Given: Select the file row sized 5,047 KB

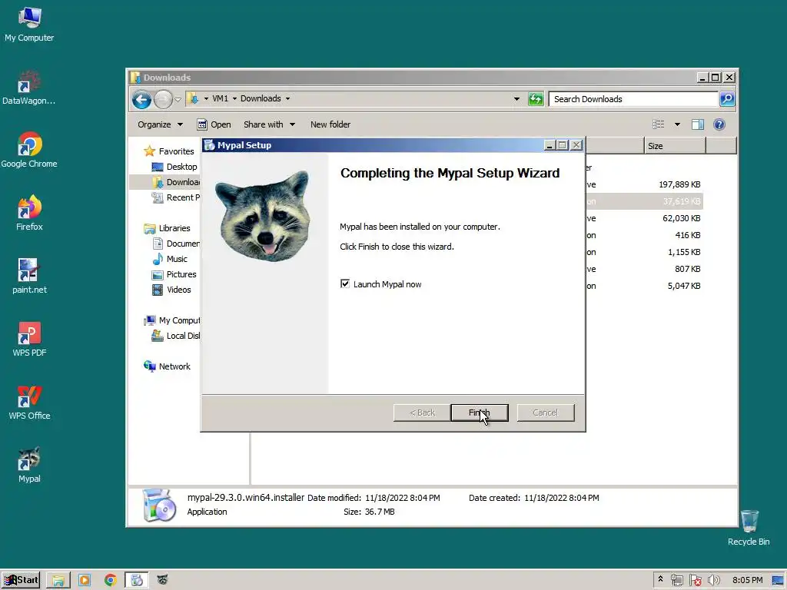Looking at the screenshot, I should 645,286.
